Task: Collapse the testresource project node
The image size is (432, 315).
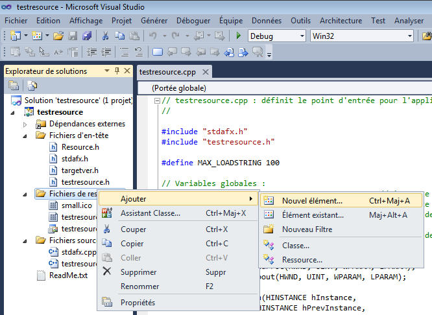Action: pos(13,113)
